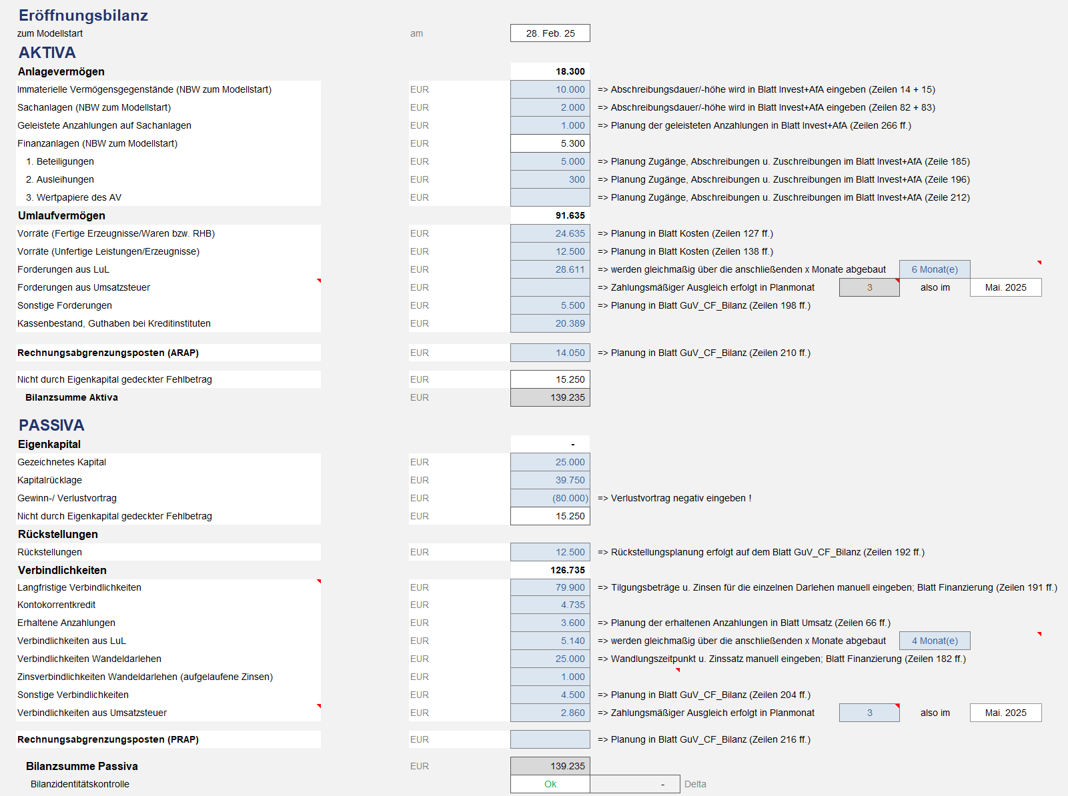Select the Kassenbestand value 20.389
This screenshot has width=1068, height=796.
pyautogui.click(x=550, y=323)
